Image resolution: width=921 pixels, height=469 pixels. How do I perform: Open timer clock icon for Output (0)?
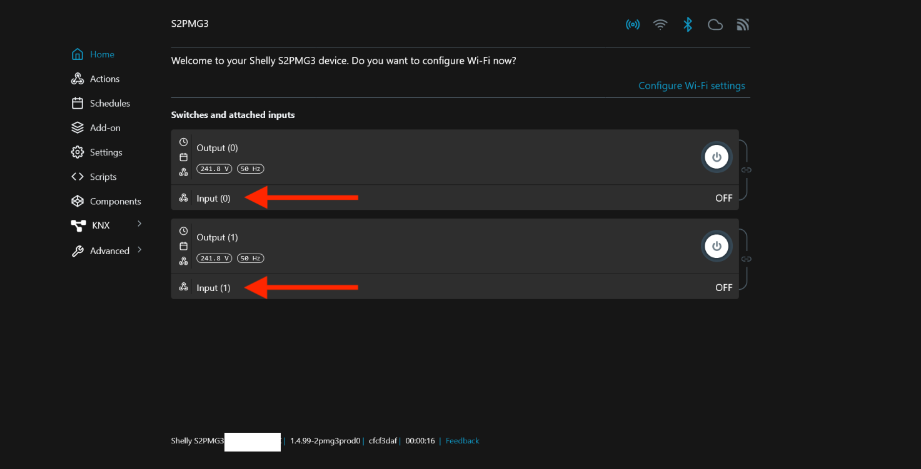coord(183,142)
